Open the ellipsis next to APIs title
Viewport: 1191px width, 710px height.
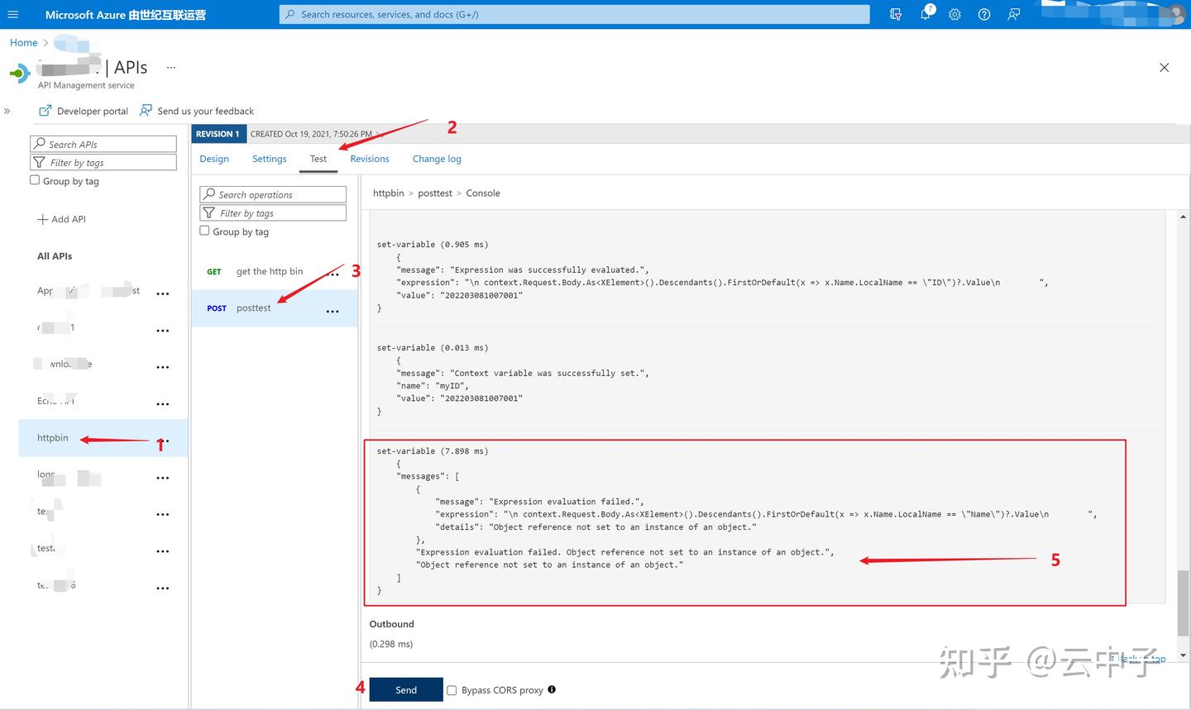pos(171,68)
